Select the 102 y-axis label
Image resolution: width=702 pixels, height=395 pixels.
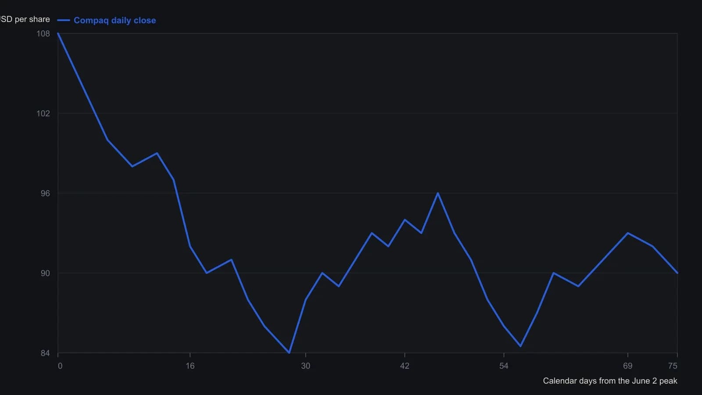click(x=43, y=114)
